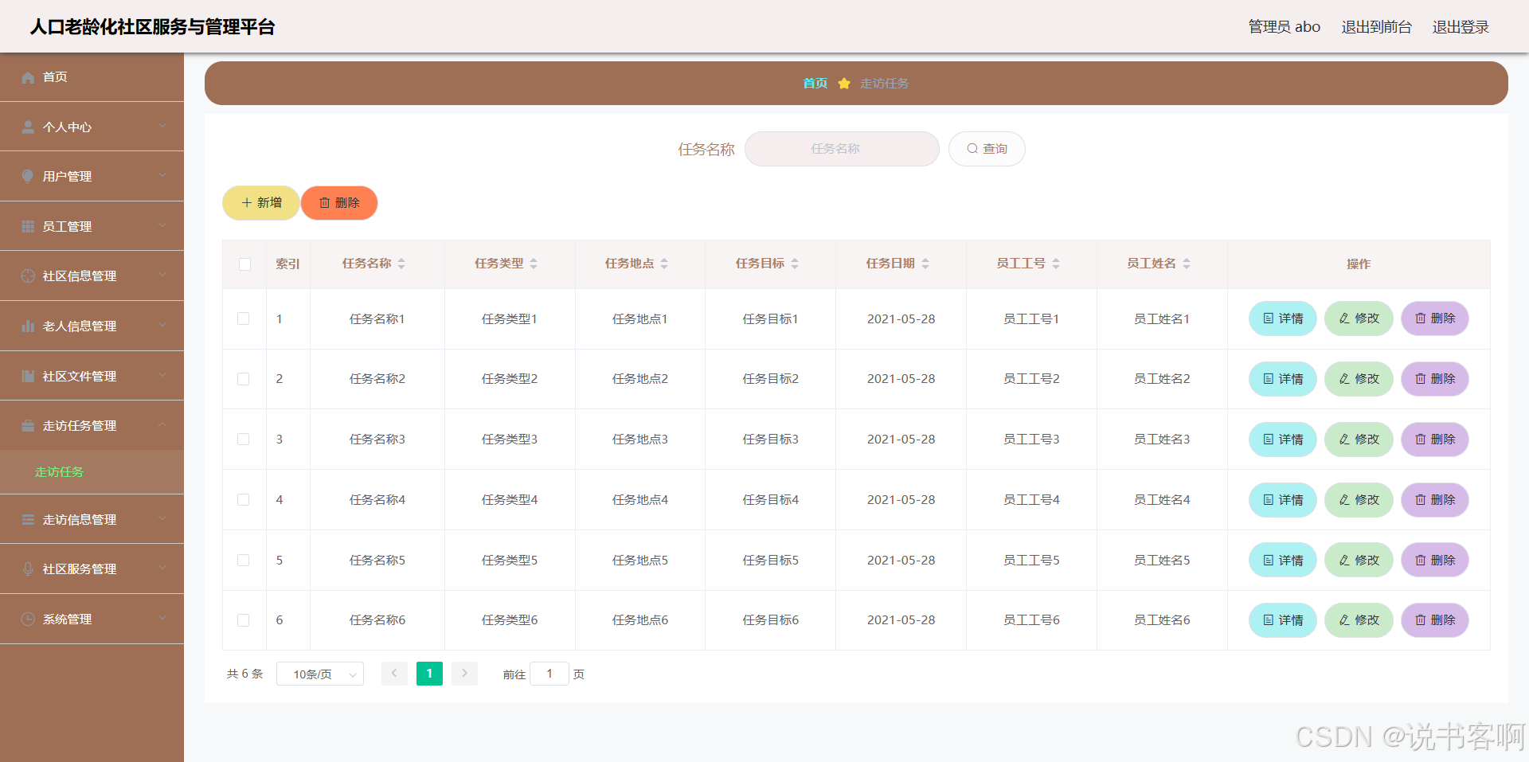Screen dimensions: 1529x762
Task: Click the icon next to 社区文件管理
Action: [x=28, y=377]
